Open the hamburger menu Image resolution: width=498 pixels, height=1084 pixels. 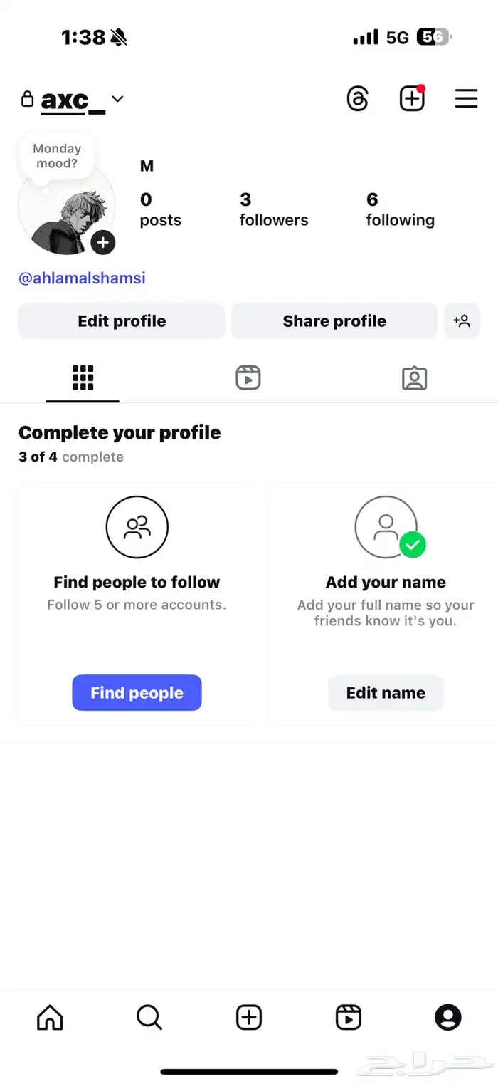pyautogui.click(x=466, y=99)
